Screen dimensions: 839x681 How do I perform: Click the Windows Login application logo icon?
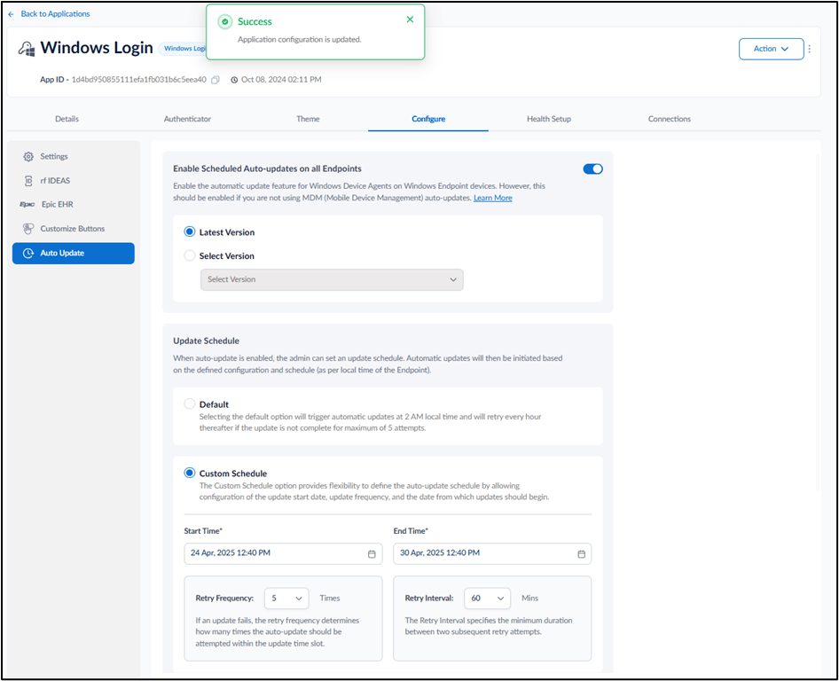[27, 49]
